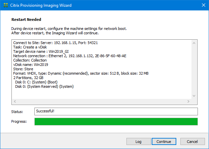Click the green Progress bar
209x149 pixels.
pos(116,122)
